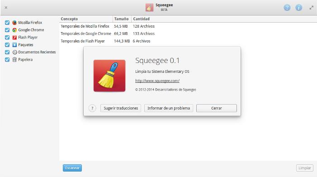Close the Squeegee window with X
The height and width of the screenshot is (177, 317).
tap(6, 8)
